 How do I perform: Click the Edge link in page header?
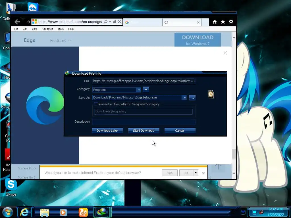click(x=30, y=40)
